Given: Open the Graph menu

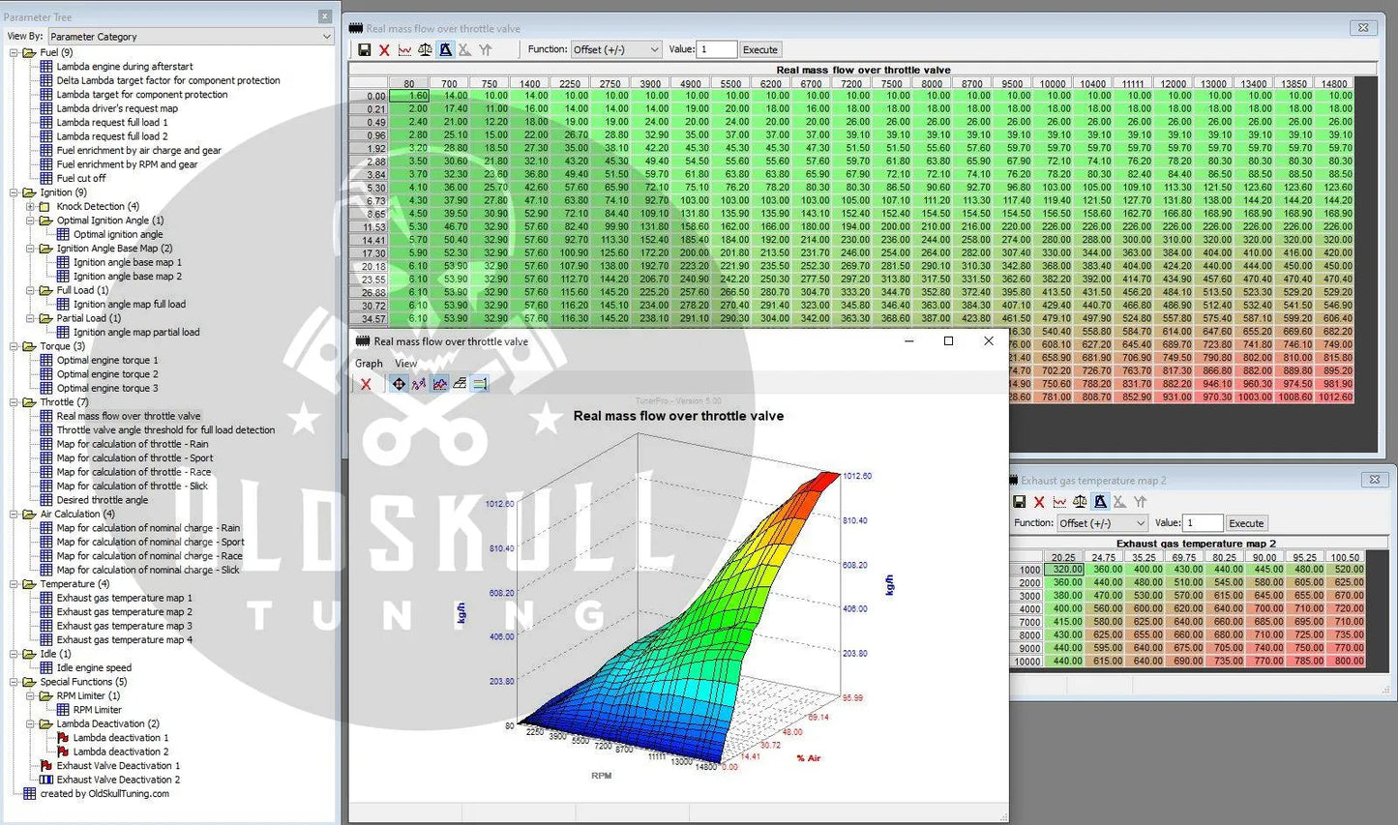Looking at the screenshot, I should point(369,364).
